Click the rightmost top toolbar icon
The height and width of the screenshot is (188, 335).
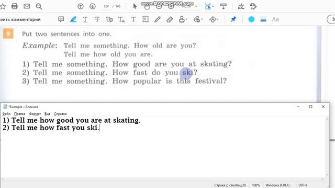[253, 6]
